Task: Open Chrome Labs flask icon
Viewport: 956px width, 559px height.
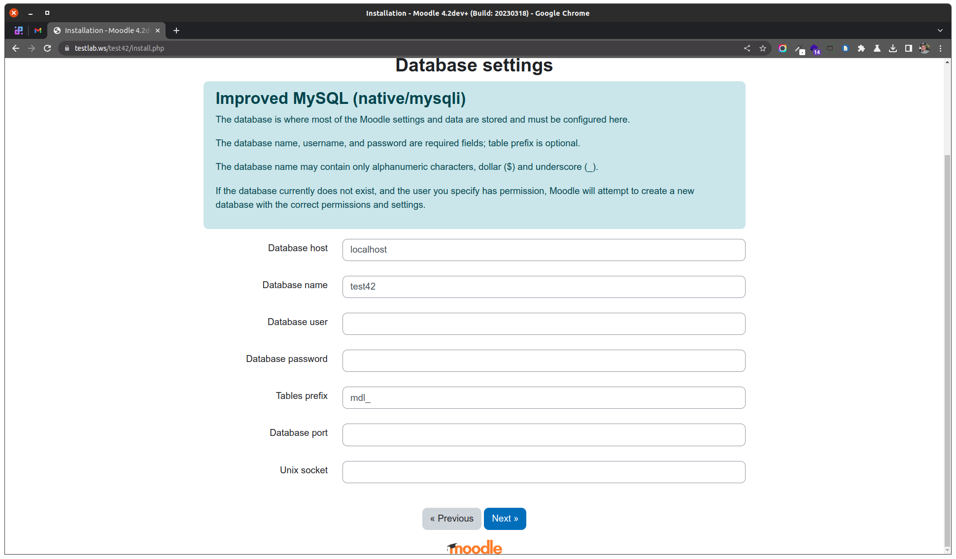Action: [x=877, y=48]
